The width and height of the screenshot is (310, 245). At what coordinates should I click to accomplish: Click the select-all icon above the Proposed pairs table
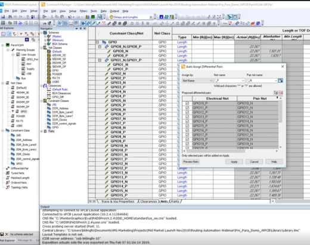tap(276, 93)
